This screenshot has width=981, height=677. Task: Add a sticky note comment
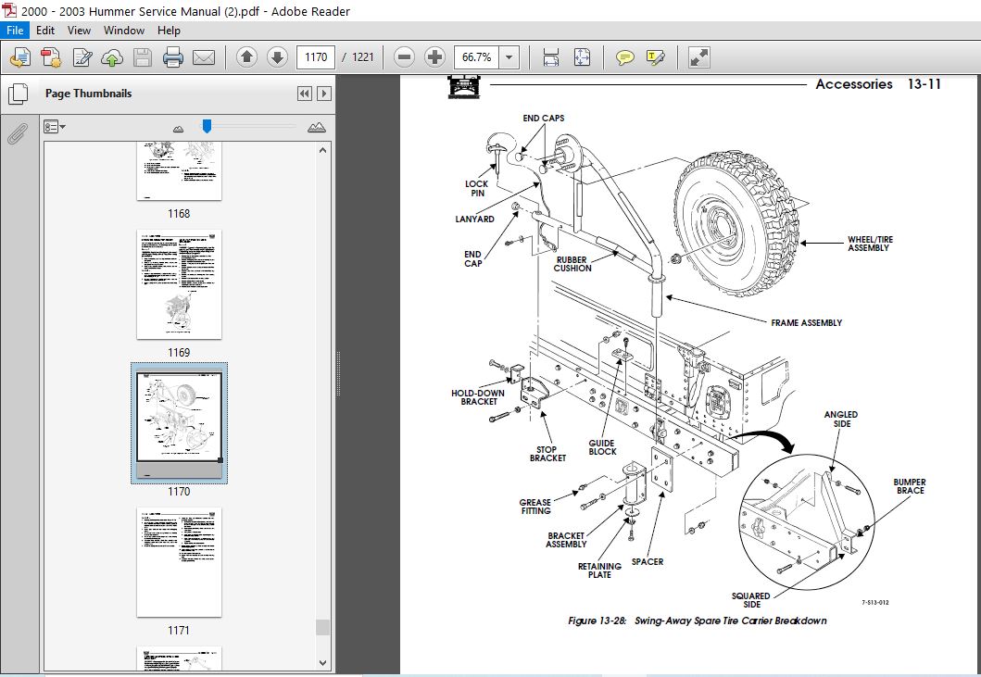point(624,57)
